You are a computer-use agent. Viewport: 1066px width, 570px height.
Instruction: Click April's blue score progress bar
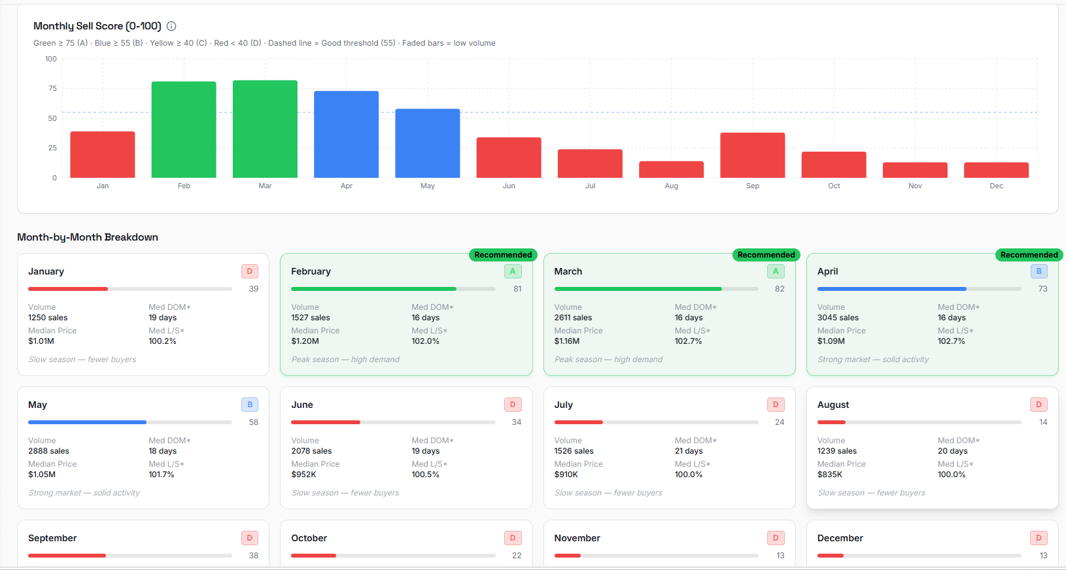pyautogui.click(x=919, y=289)
